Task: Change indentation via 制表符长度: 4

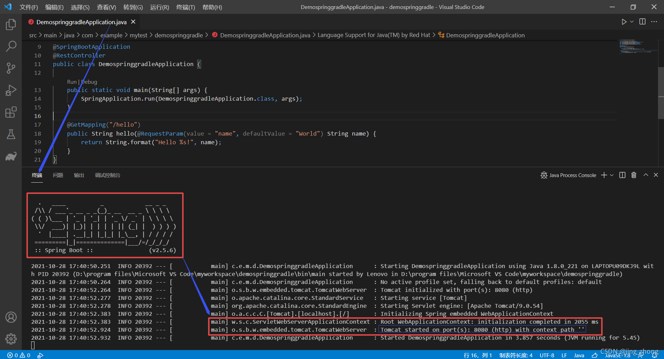Action: click(x=516, y=355)
